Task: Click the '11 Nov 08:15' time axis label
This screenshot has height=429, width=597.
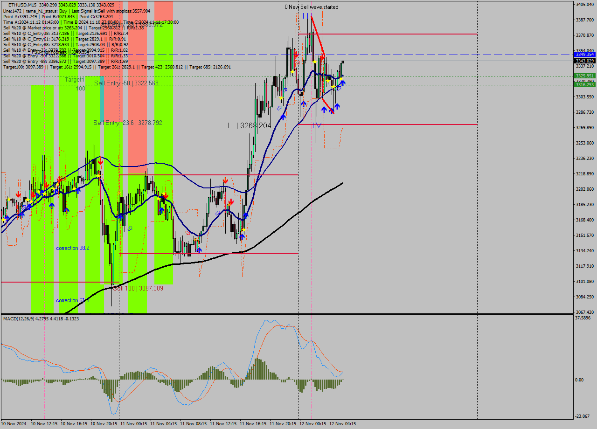Action: tap(193, 424)
